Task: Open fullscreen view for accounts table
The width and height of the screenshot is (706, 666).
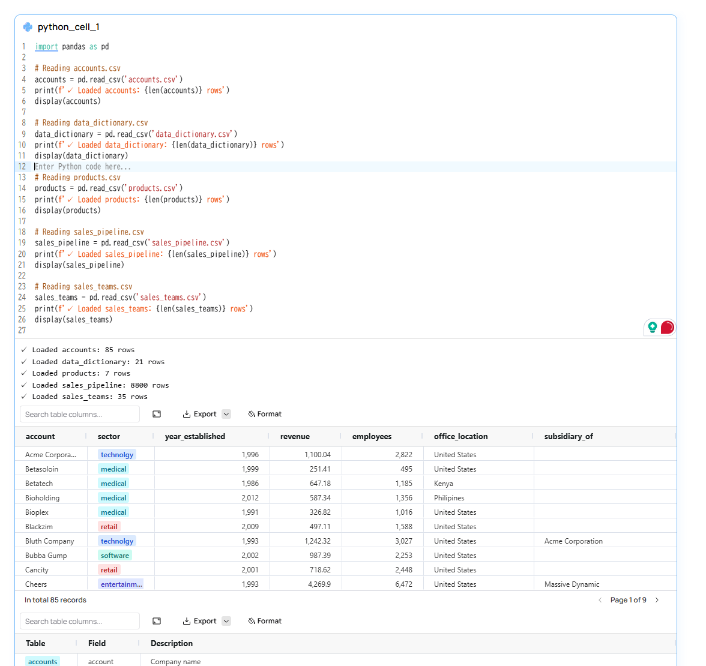Action: pyautogui.click(x=157, y=414)
